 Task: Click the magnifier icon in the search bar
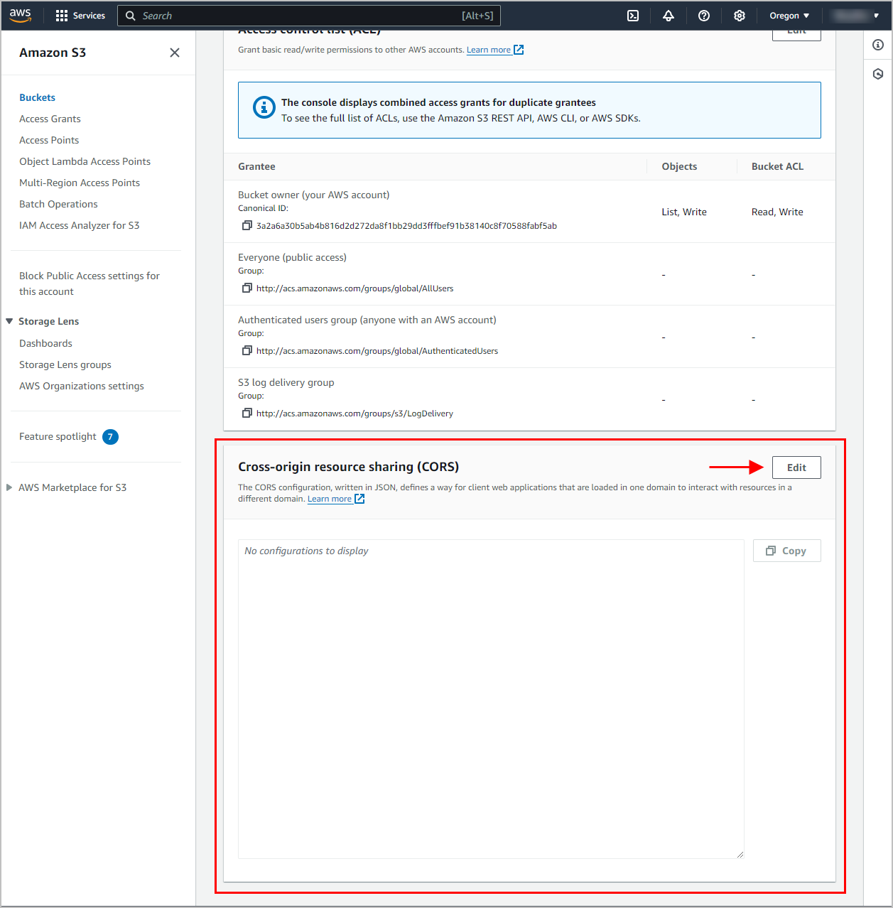coord(131,16)
